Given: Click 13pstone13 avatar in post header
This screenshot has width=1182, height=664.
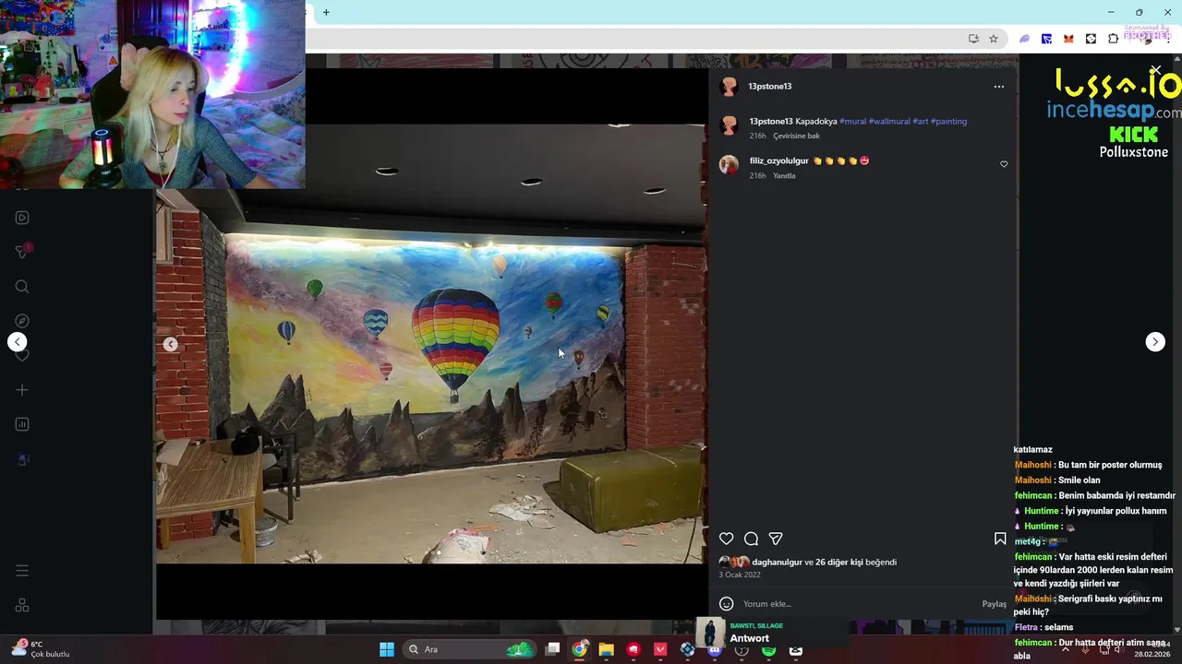Looking at the screenshot, I should click(729, 87).
